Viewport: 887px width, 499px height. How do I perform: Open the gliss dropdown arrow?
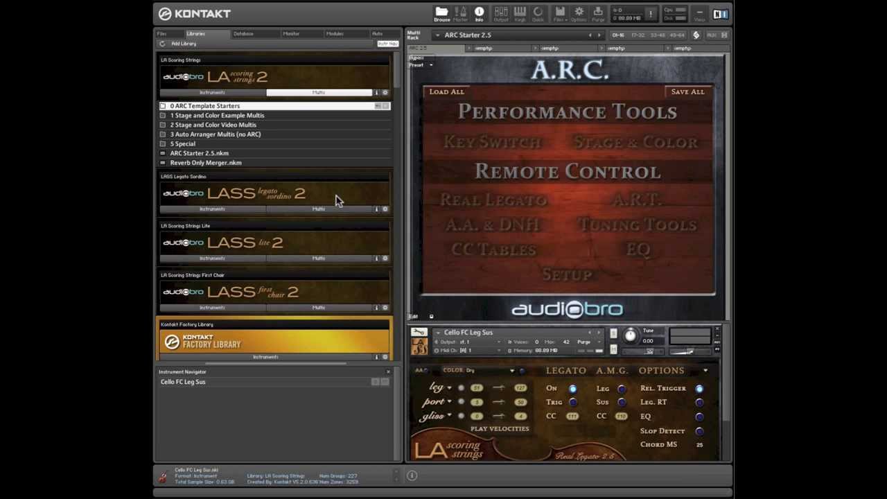449,416
